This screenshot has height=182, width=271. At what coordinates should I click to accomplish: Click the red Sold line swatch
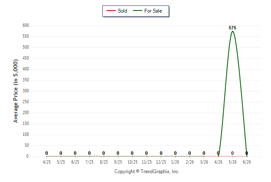(x=111, y=11)
